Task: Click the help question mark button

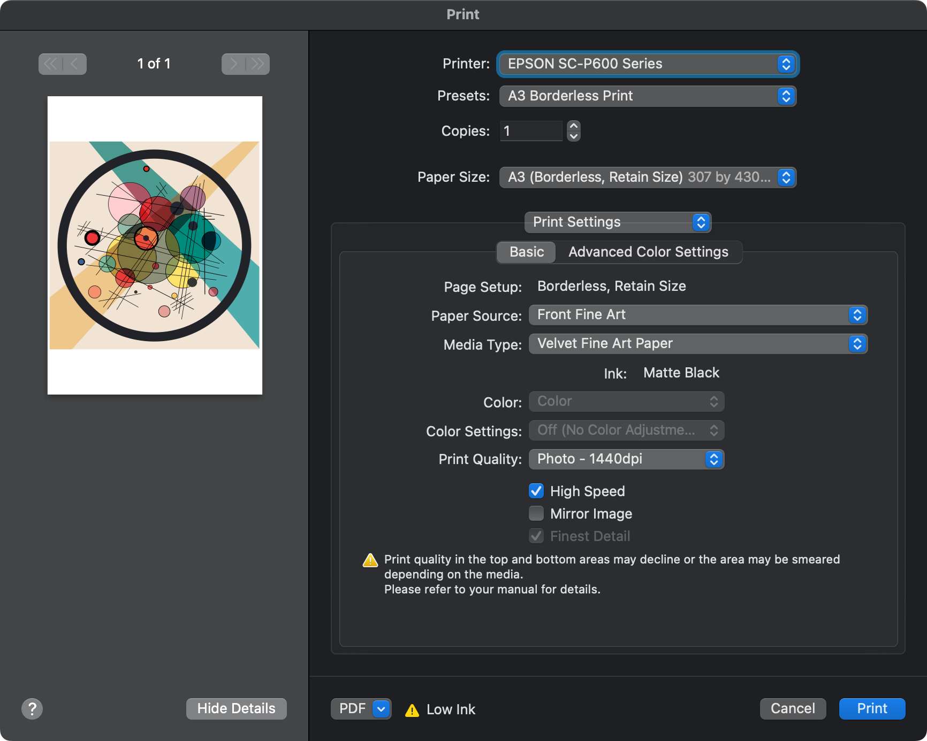Action: click(x=32, y=709)
